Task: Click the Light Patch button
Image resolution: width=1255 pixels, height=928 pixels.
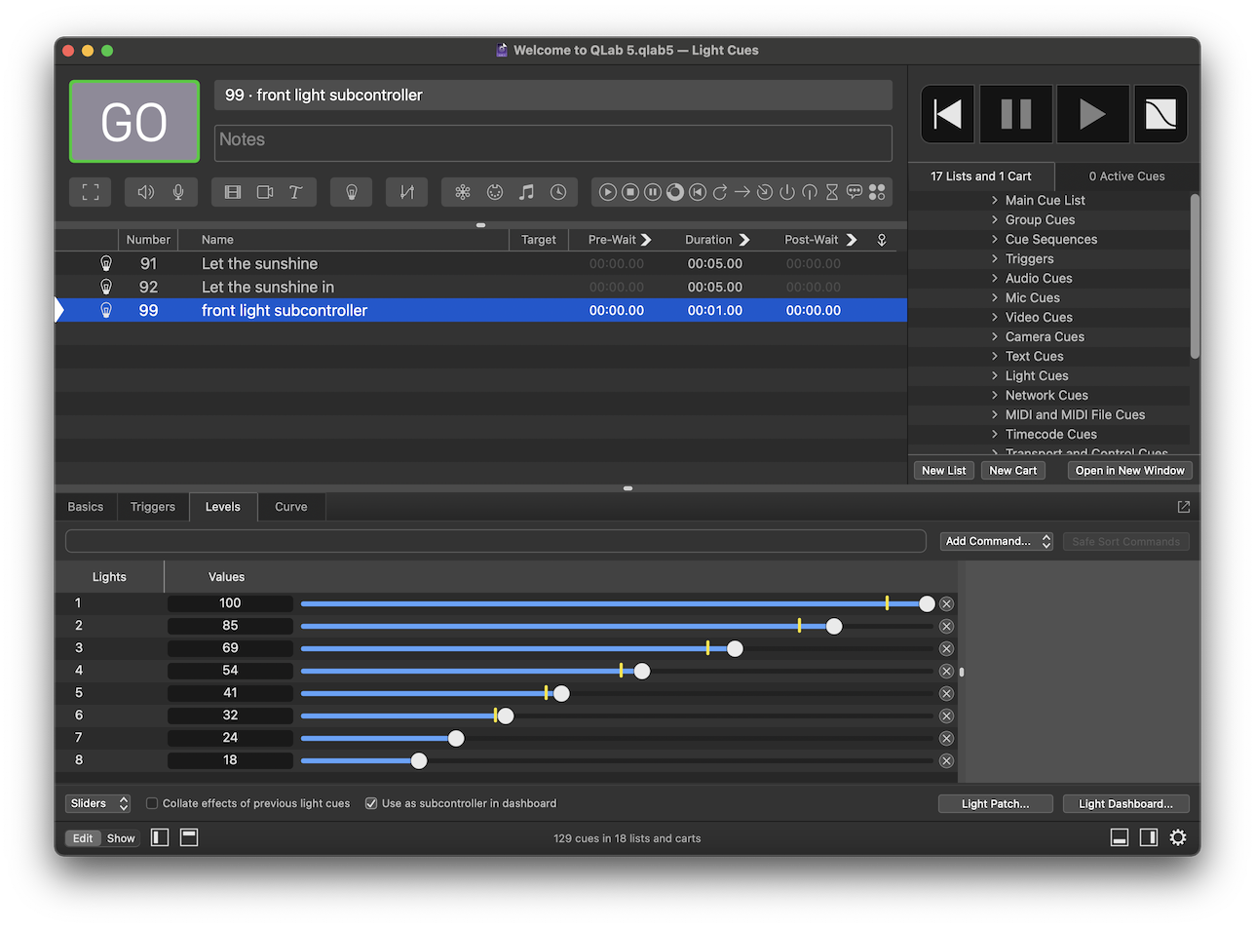Action: point(995,803)
